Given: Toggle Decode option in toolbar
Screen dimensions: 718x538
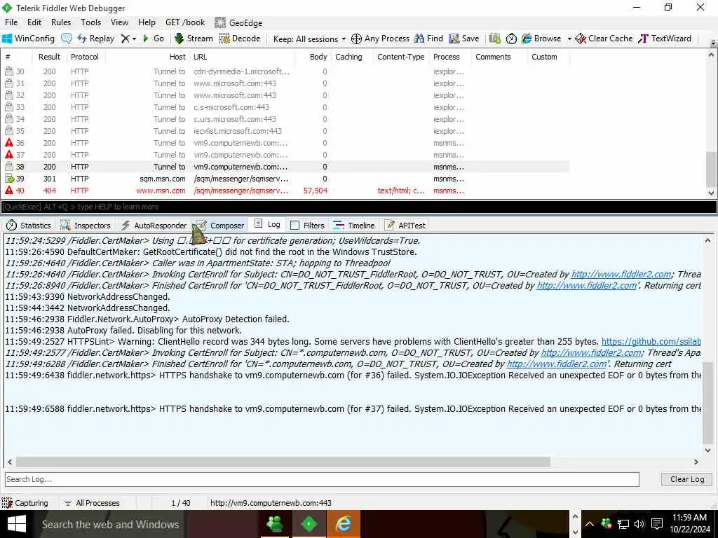Looking at the screenshot, I should 240,39.
